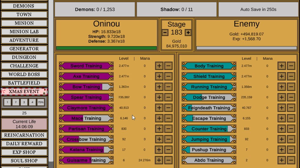
Task: Click the amount input field showing 25
Action: (24, 113)
